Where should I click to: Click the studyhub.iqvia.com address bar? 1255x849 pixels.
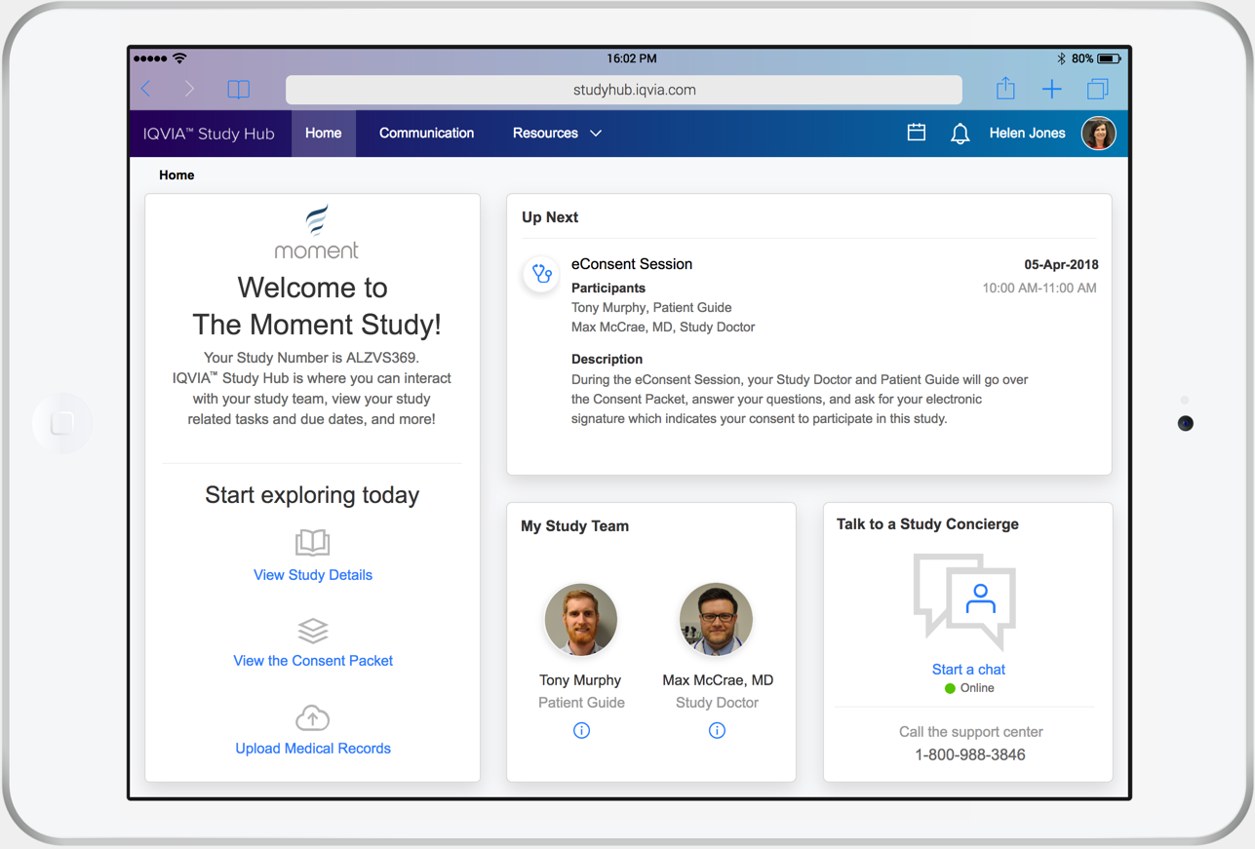(x=624, y=90)
